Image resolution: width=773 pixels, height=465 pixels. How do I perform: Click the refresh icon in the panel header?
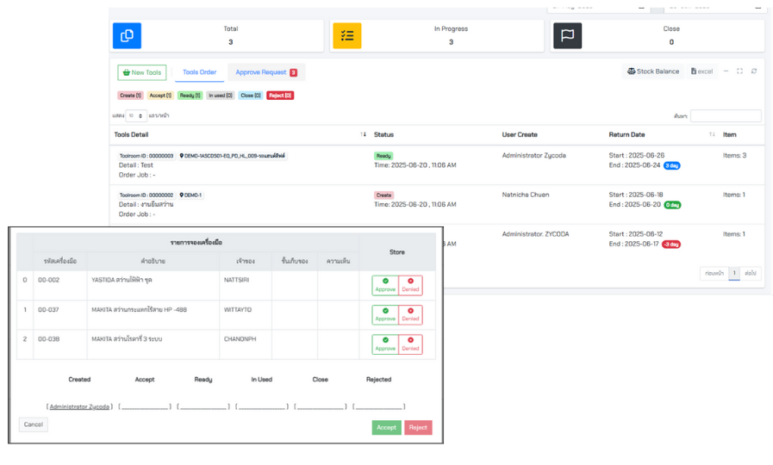(754, 71)
